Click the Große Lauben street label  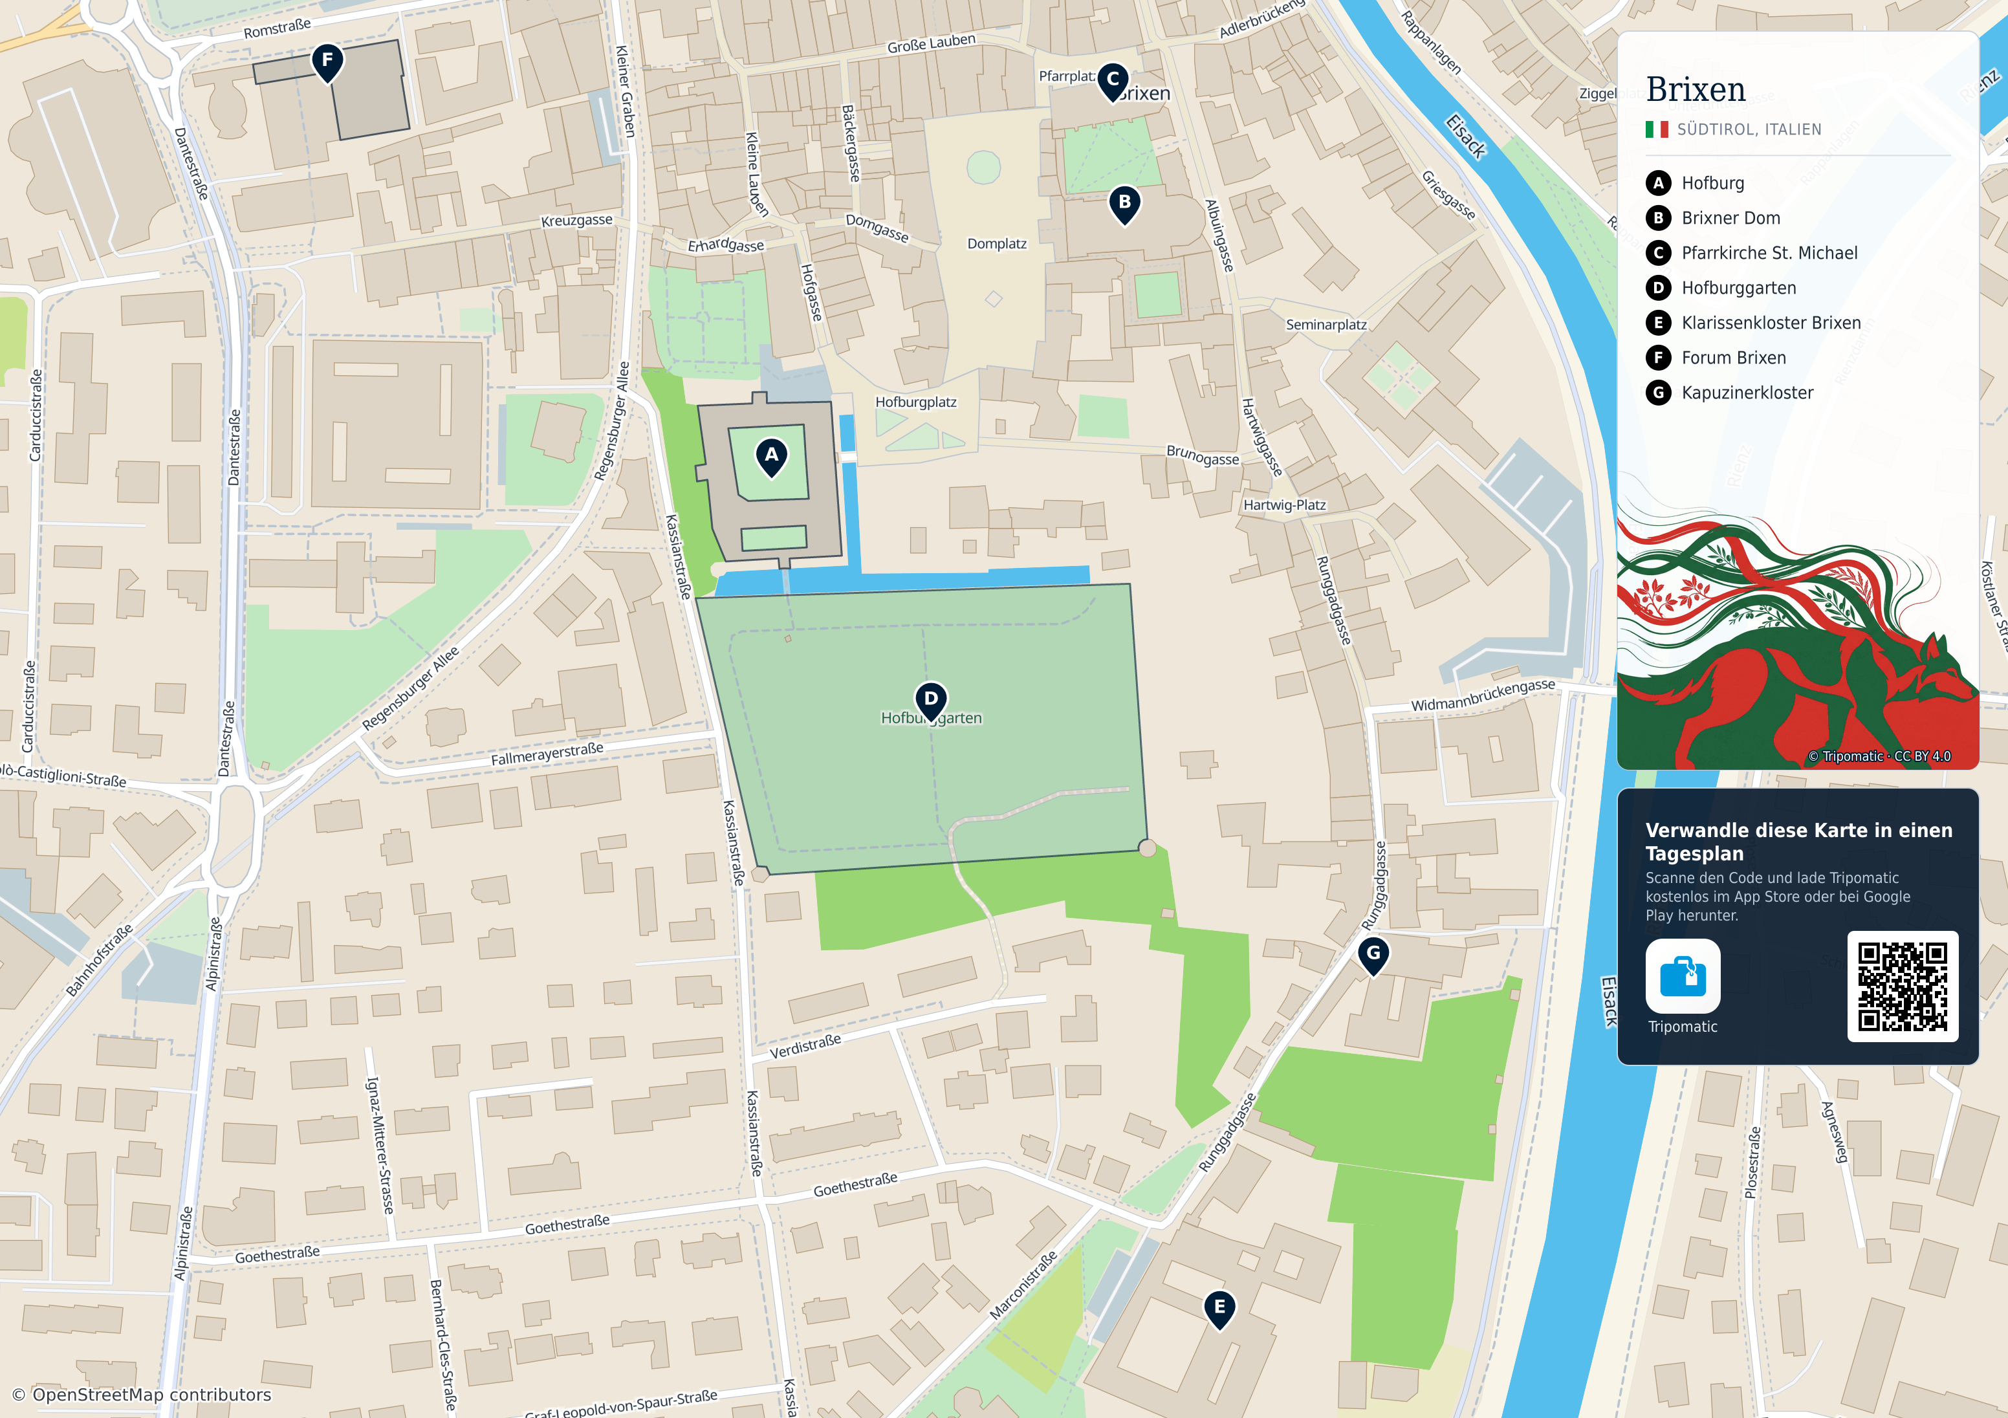tap(930, 43)
